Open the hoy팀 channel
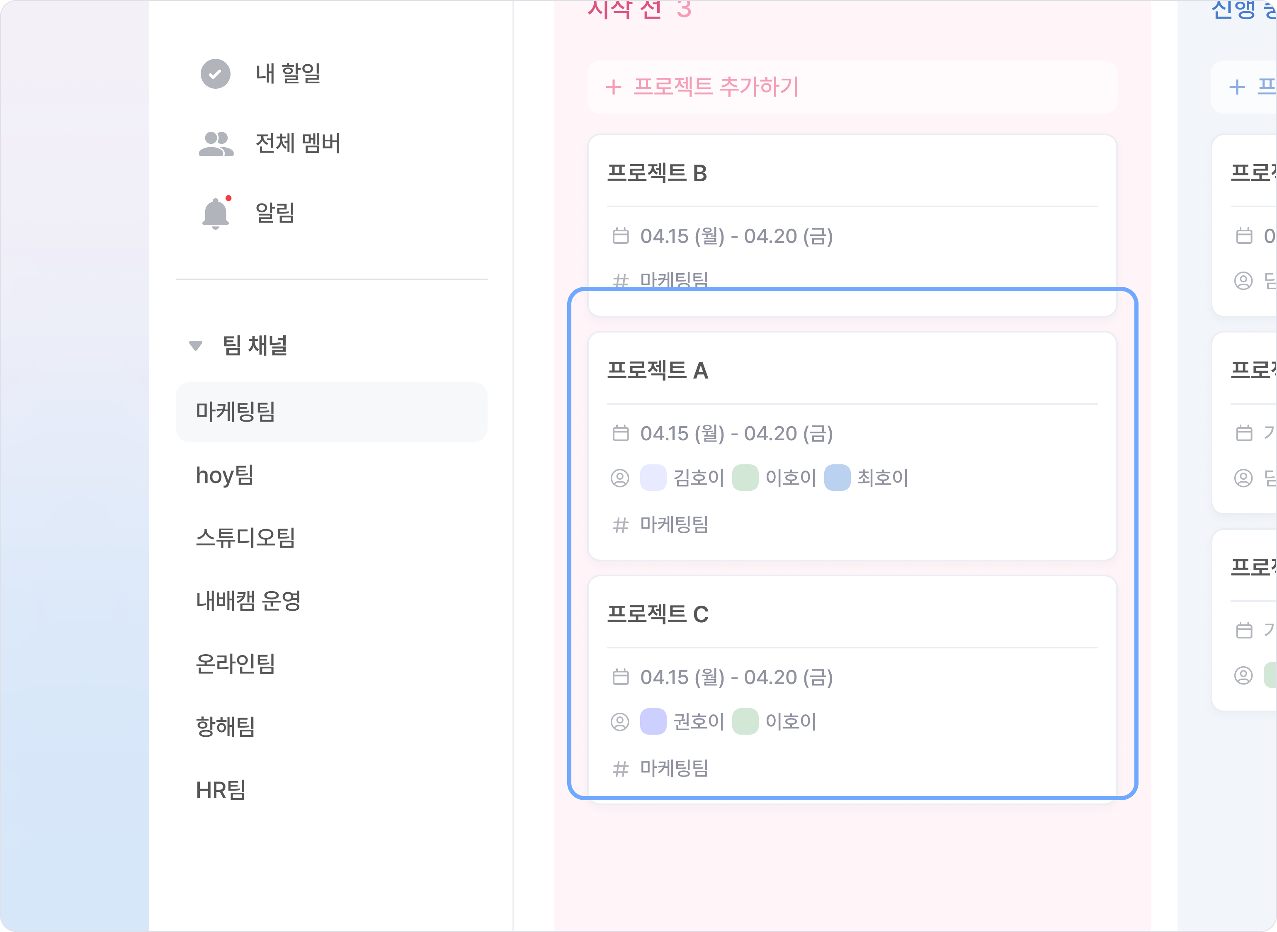Image resolution: width=1277 pixels, height=932 pixels. click(x=225, y=475)
